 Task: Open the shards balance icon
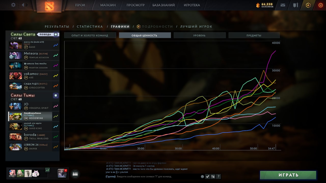(258, 5)
